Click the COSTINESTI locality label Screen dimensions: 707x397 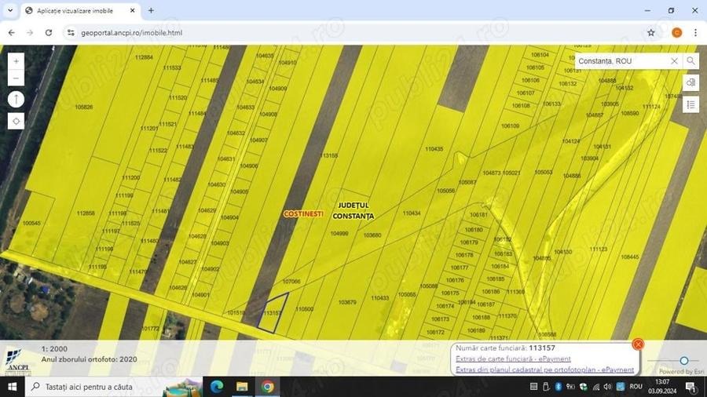pyautogui.click(x=303, y=214)
